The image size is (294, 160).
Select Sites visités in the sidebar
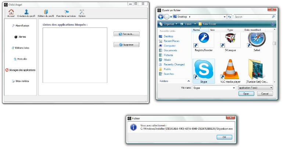(x=20, y=81)
